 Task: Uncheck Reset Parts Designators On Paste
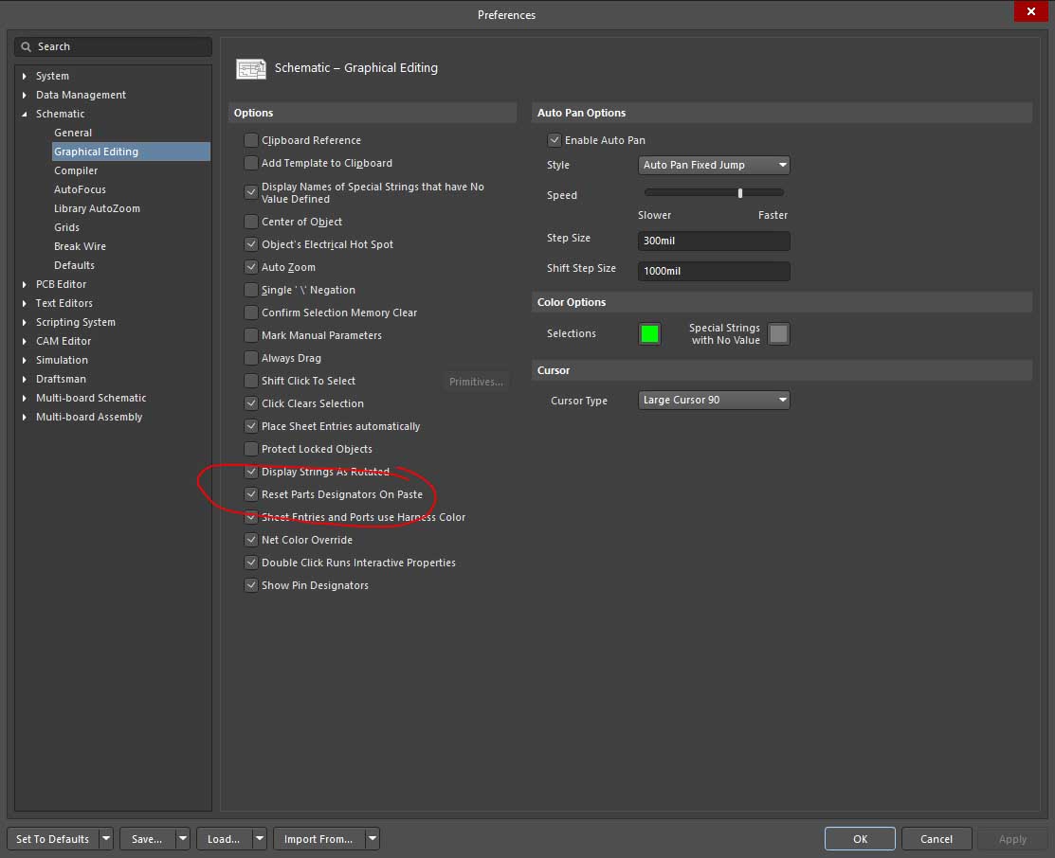(x=251, y=494)
